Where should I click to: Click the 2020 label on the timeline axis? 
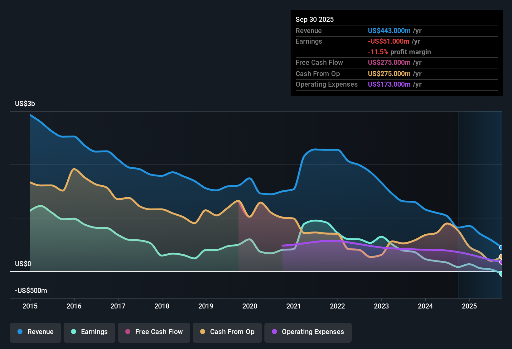click(250, 306)
